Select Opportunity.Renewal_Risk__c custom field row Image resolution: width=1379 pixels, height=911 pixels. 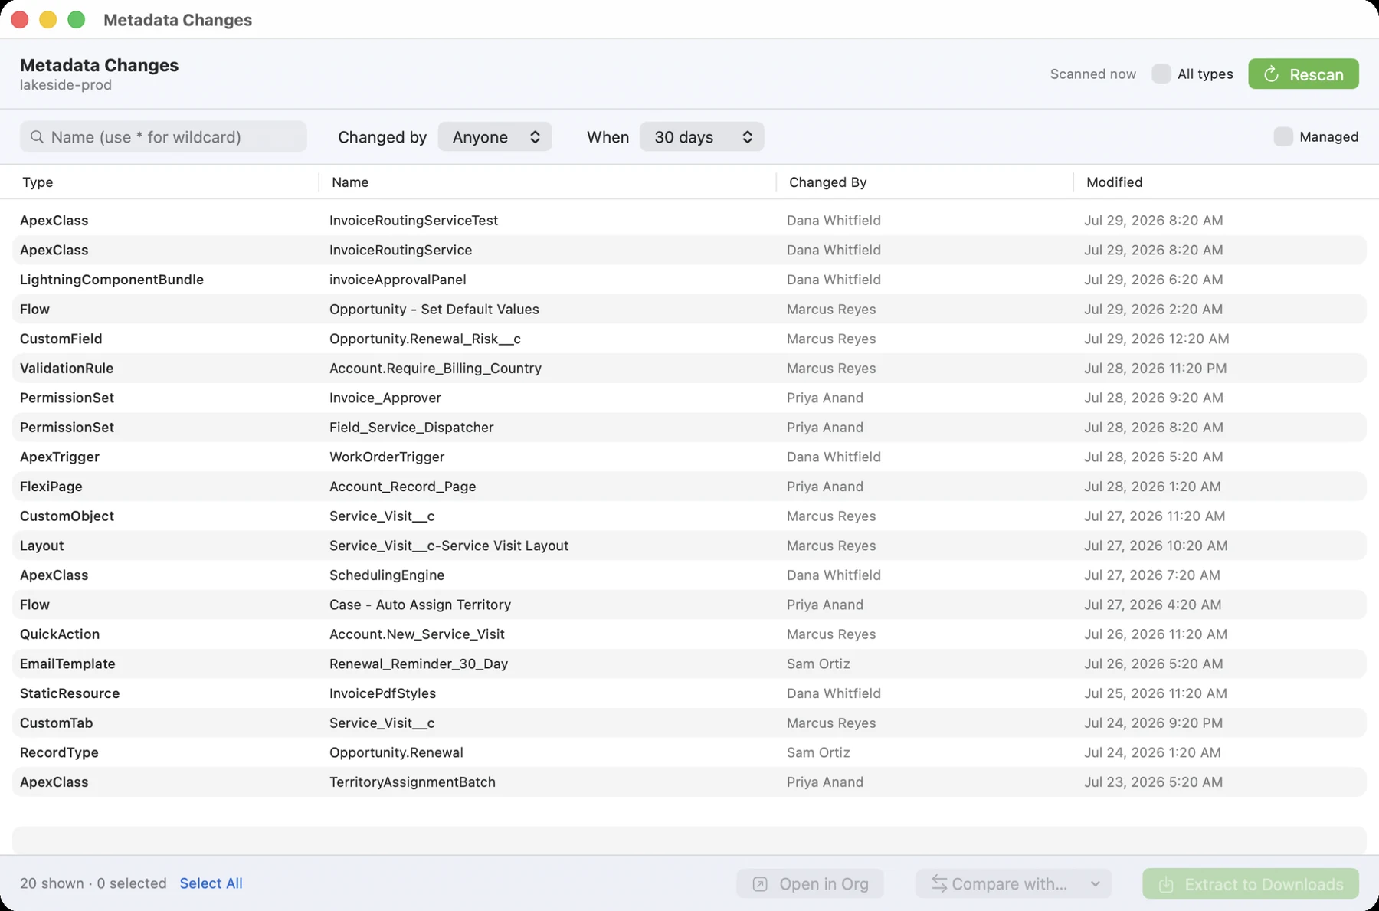(689, 339)
